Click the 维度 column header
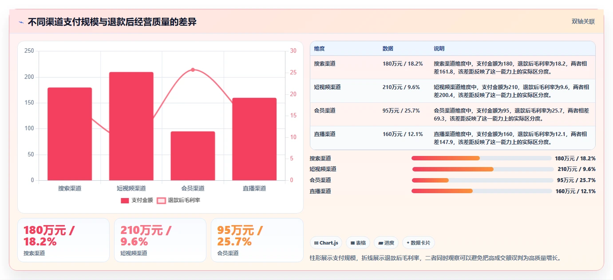Viewport: 613px width, 280px height. click(x=319, y=49)
